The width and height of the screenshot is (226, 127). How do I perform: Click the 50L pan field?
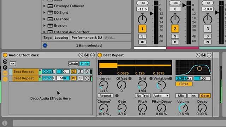click(63, 72)
